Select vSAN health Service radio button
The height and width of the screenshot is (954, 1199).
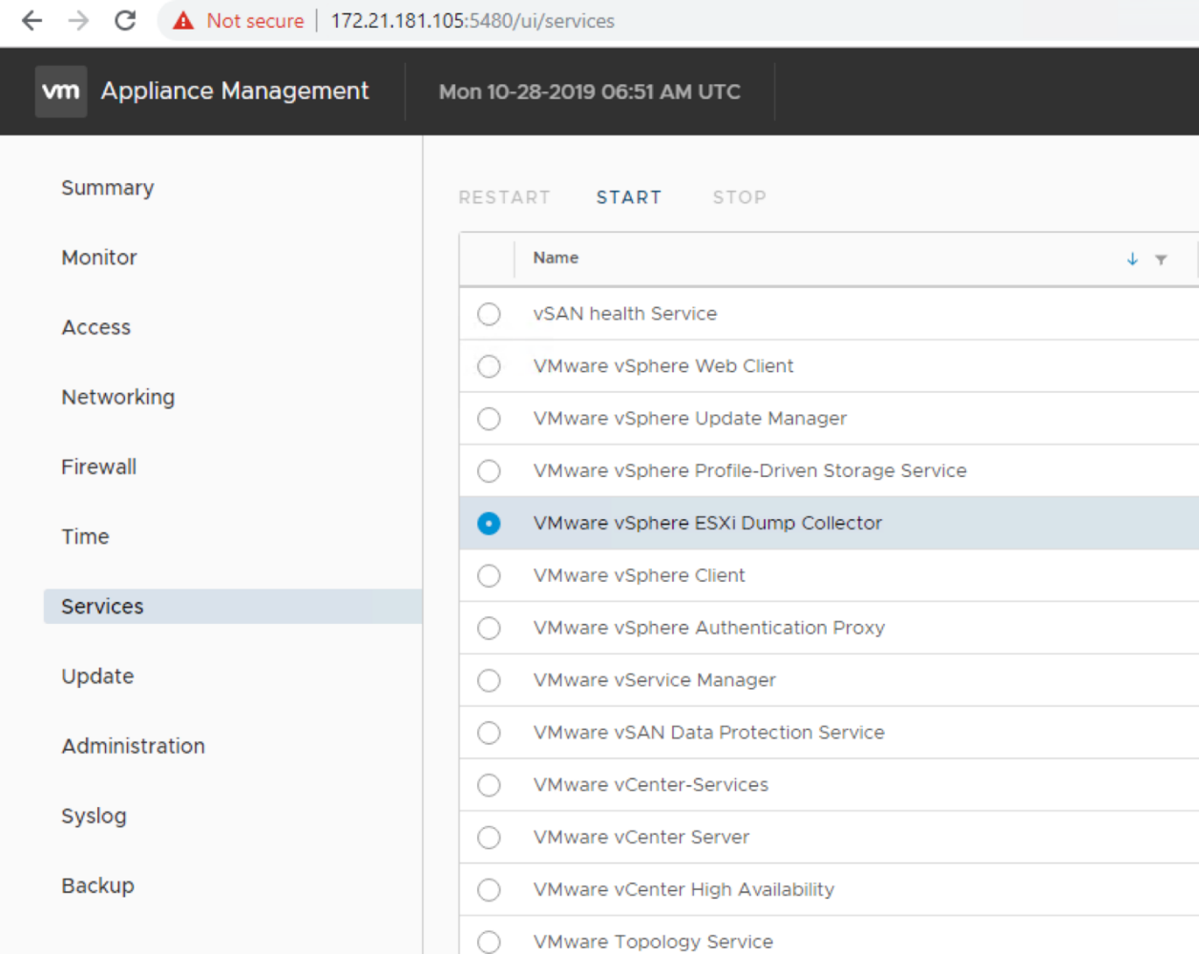489,314
